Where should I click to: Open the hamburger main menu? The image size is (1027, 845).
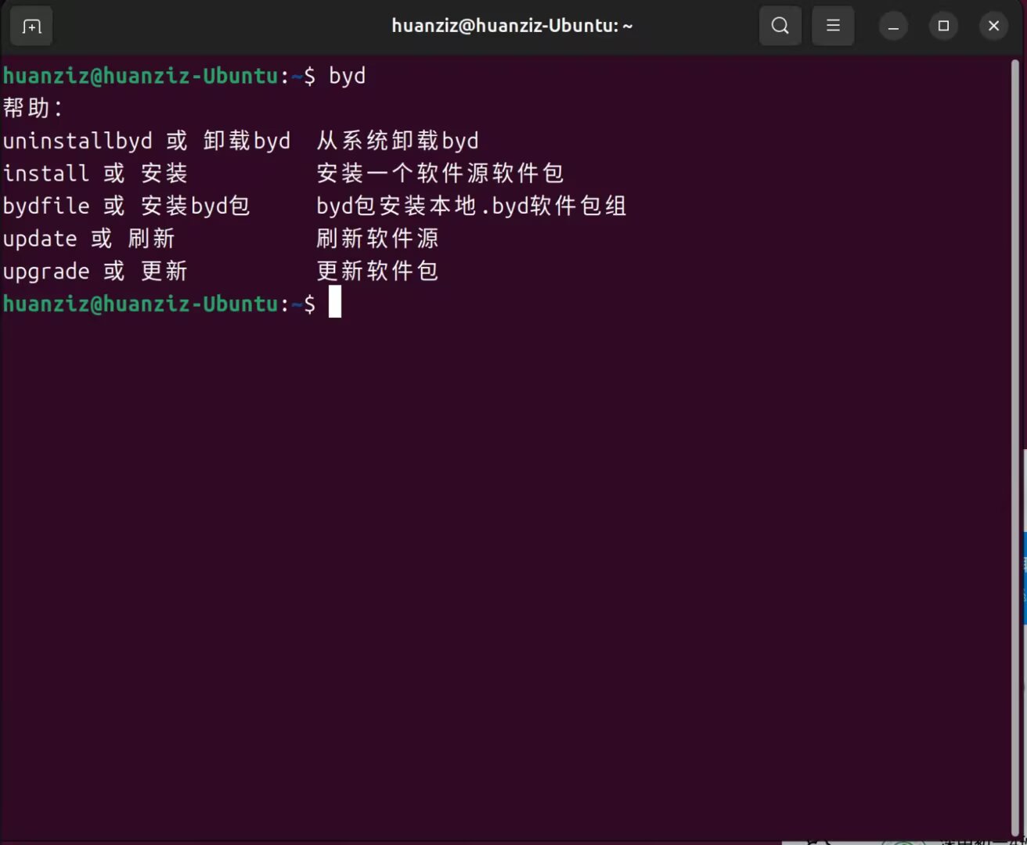[x=833, y=26]
